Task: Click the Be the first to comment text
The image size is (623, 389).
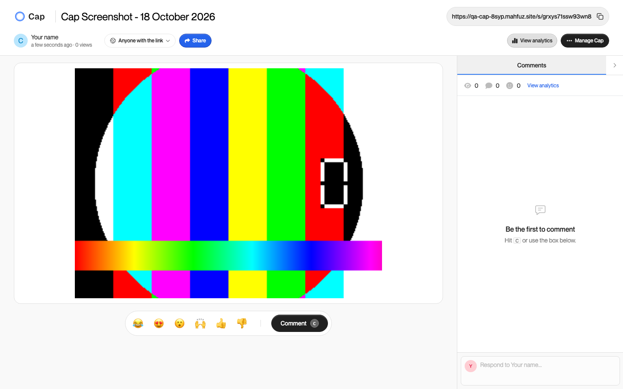Action: 540,229
